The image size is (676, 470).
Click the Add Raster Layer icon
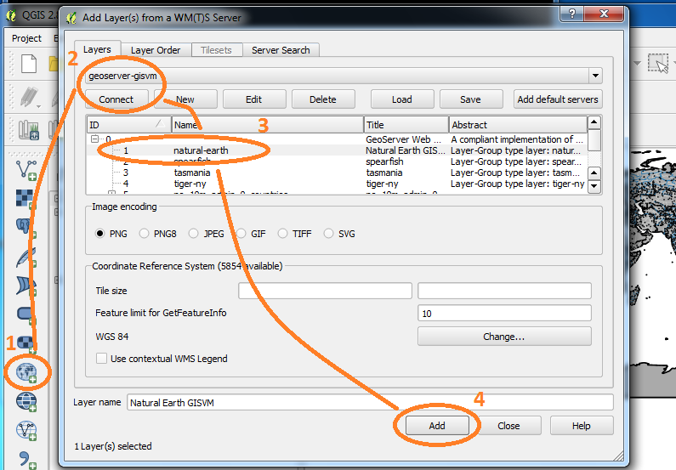(x=26, y=198)
